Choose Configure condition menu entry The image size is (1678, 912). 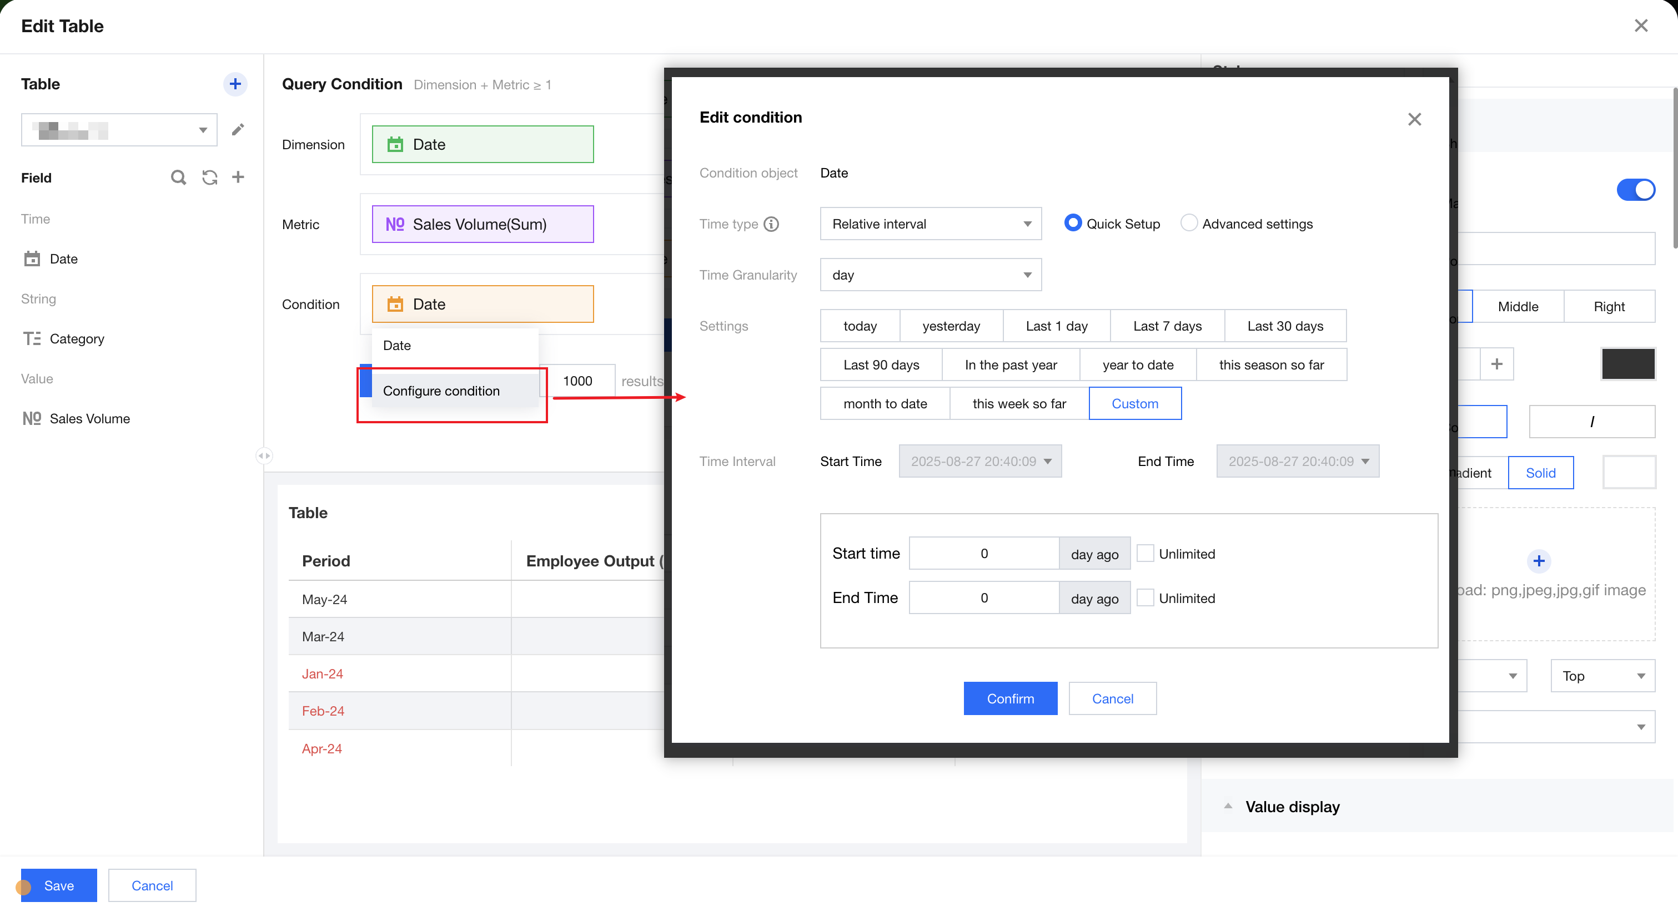[441, 391]
